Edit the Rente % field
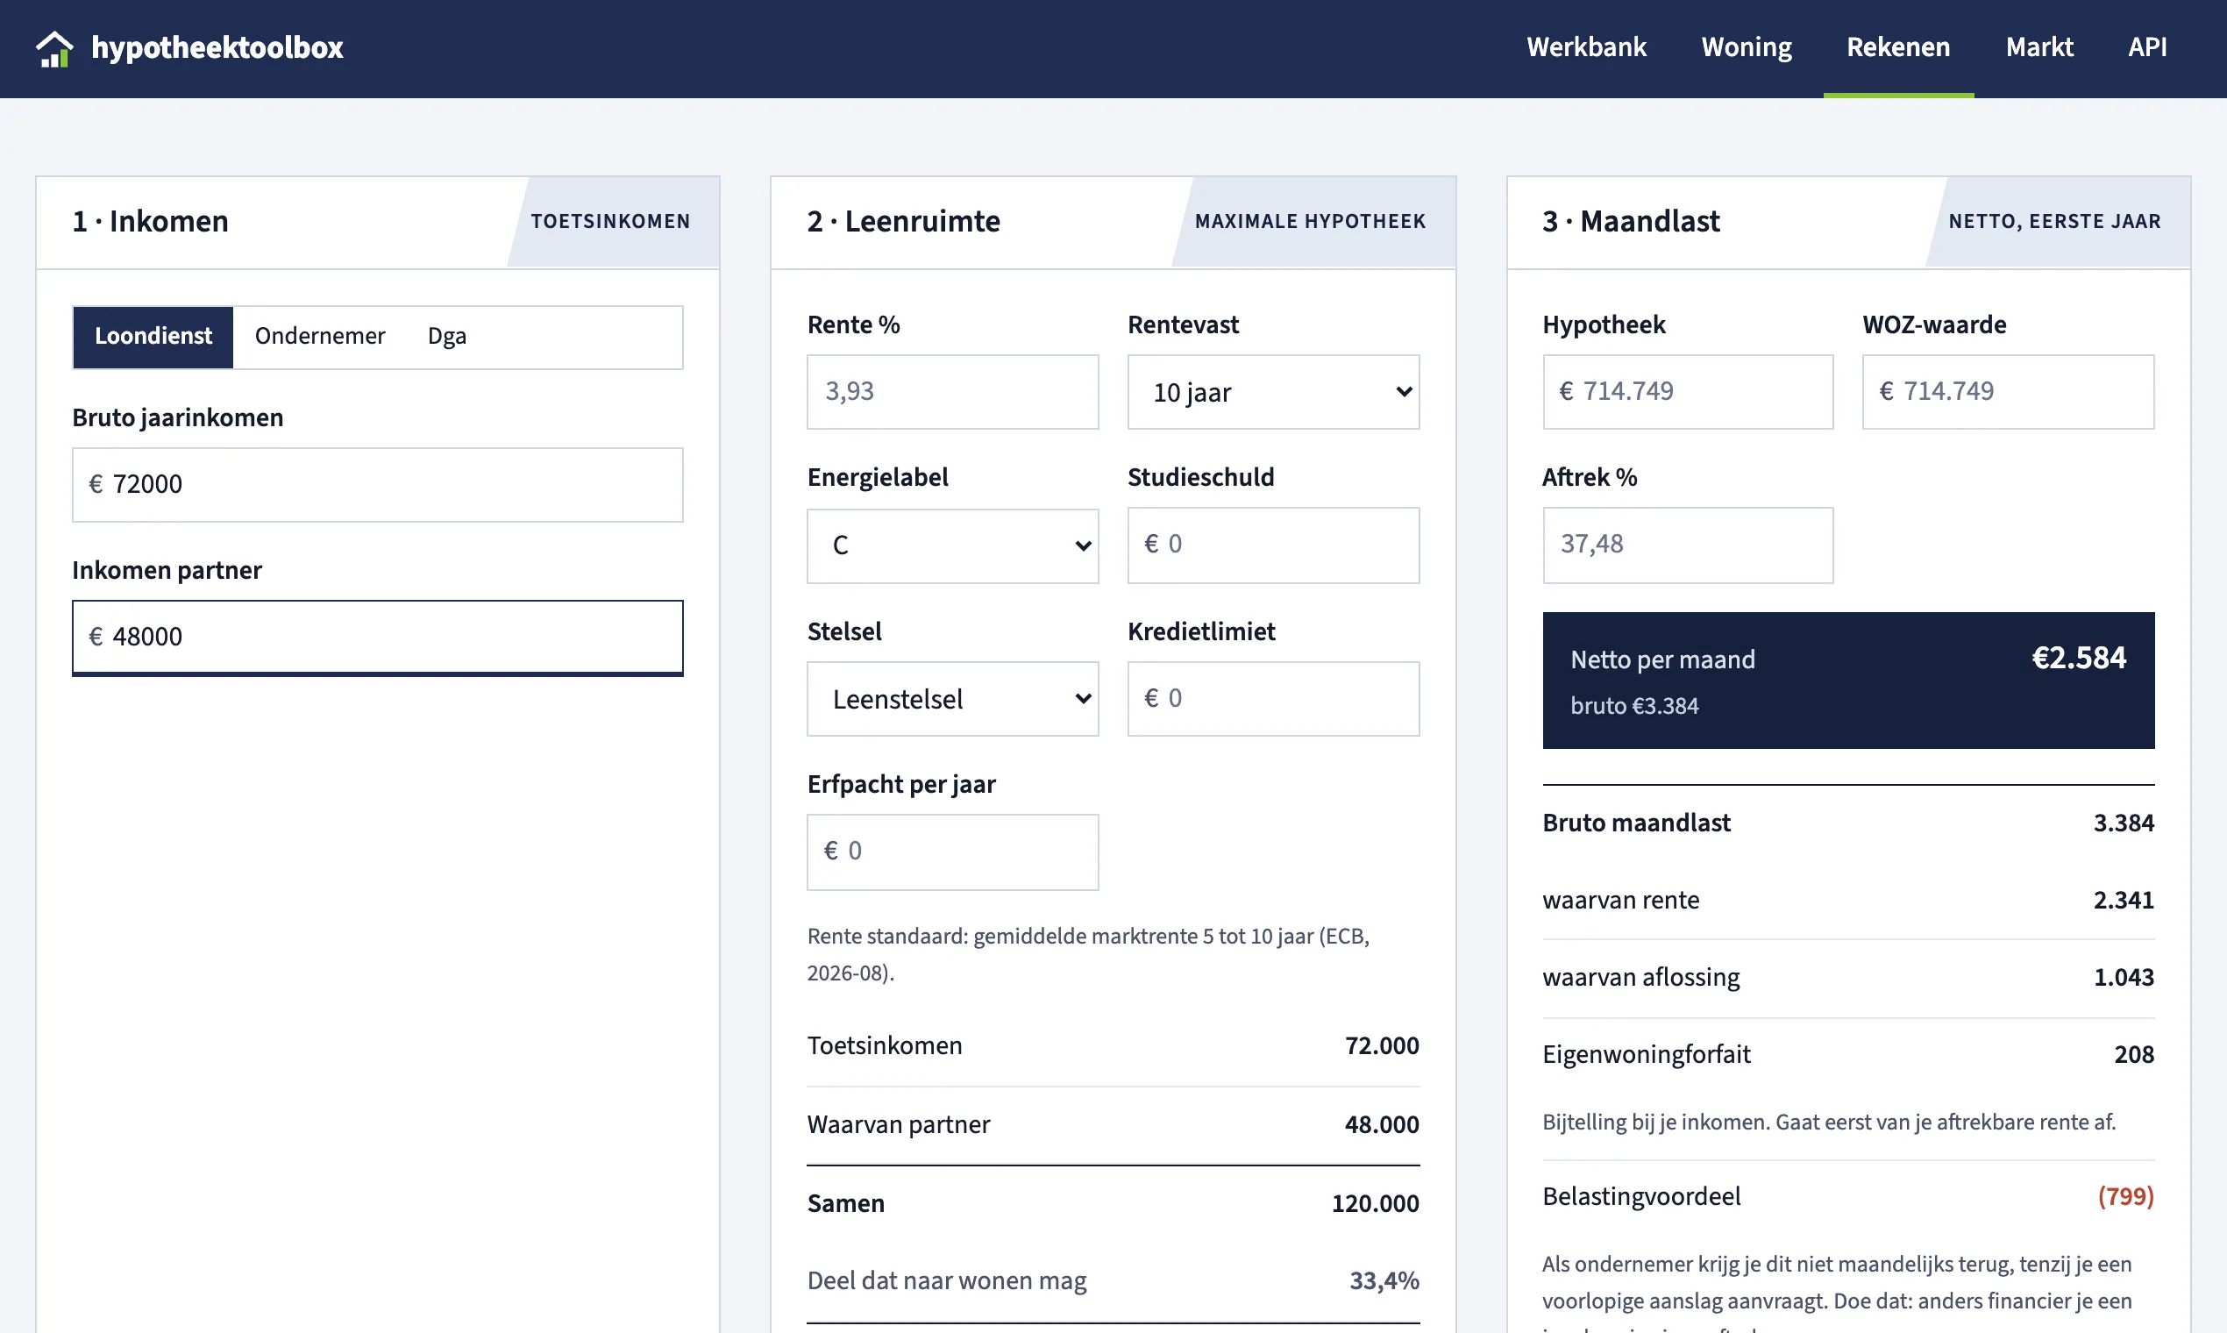Viewport: 2227px width, 1333px height. pos(952,392)
